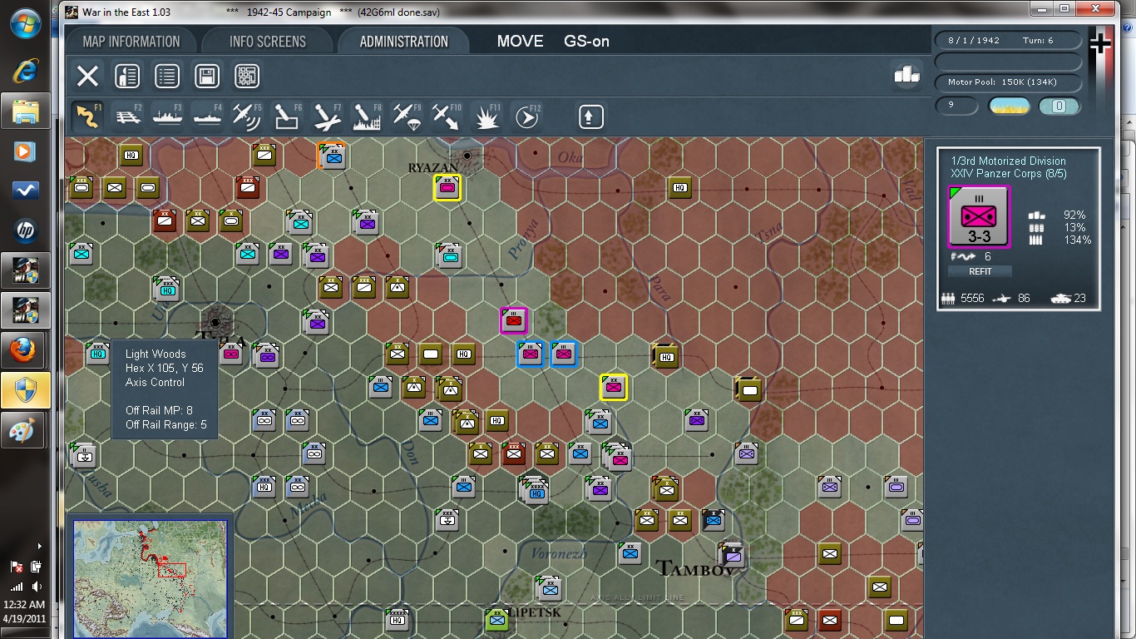The image size is (1136, 639).
Task: Click the 3-3 motorized unit counter in panel
Action: pyautogui.click(x=980, y=216)
